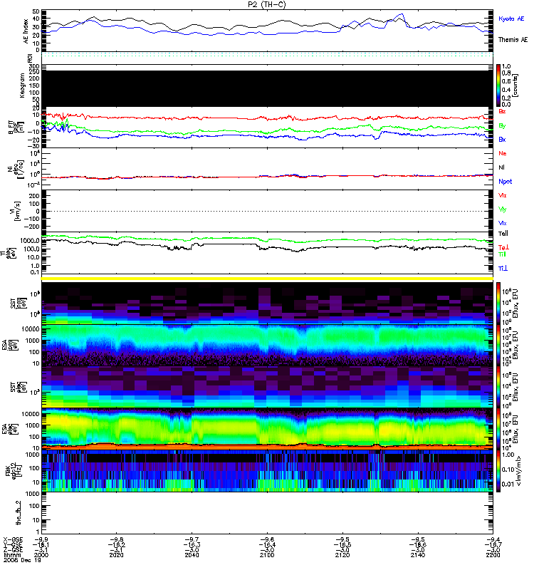Select the black "Themis AE" legend label

[x=513, y=40]
